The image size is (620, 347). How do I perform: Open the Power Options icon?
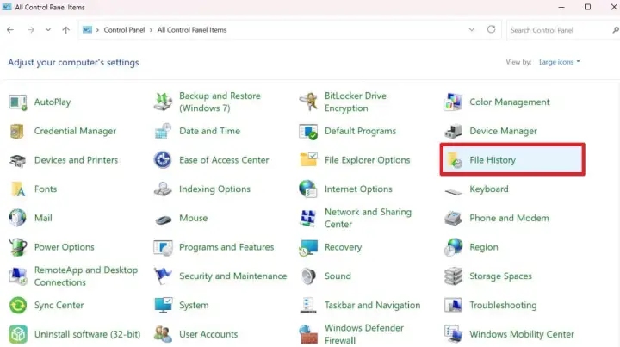point(18,247)
